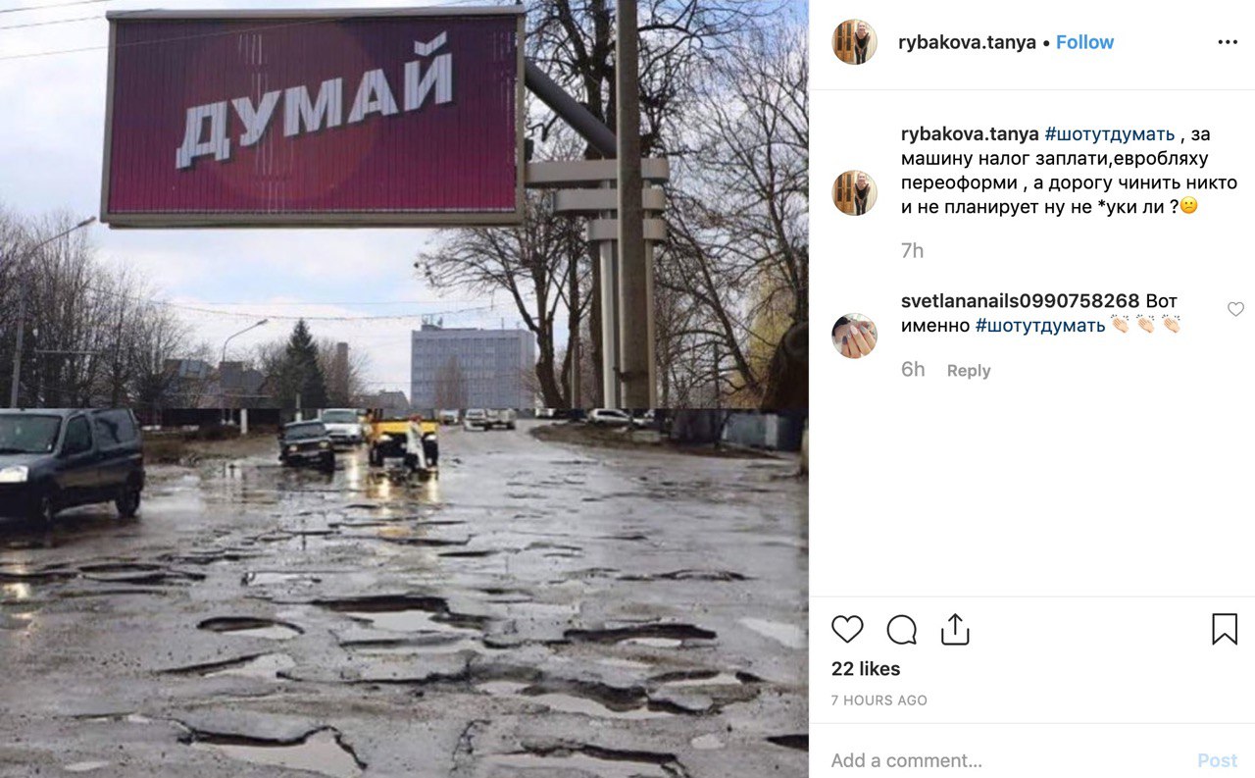Focus the Add a comment field
1255x778 pixels.
coord(1005,760)
